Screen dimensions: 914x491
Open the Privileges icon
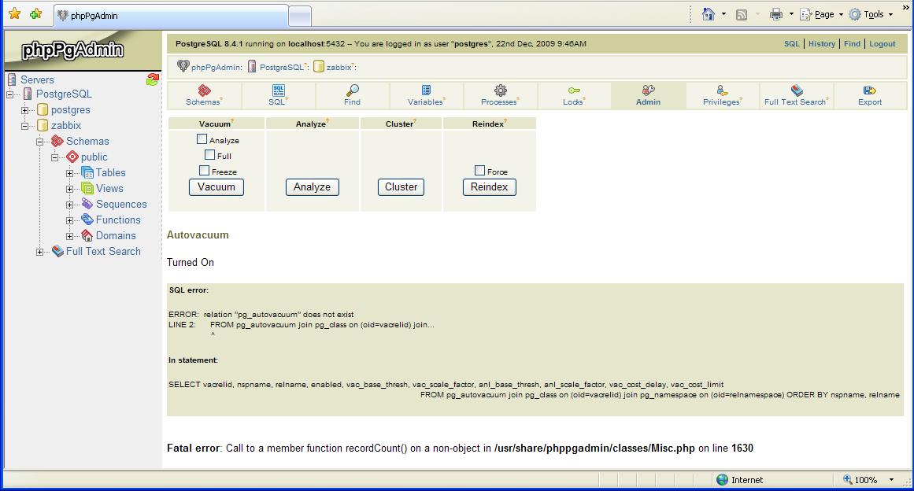(722, 90)
